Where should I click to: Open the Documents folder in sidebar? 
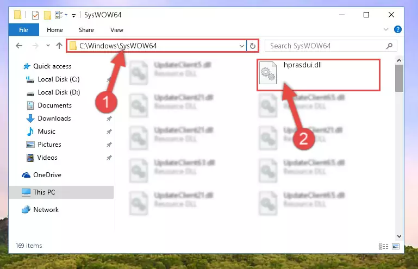click(x=54, y=105)
